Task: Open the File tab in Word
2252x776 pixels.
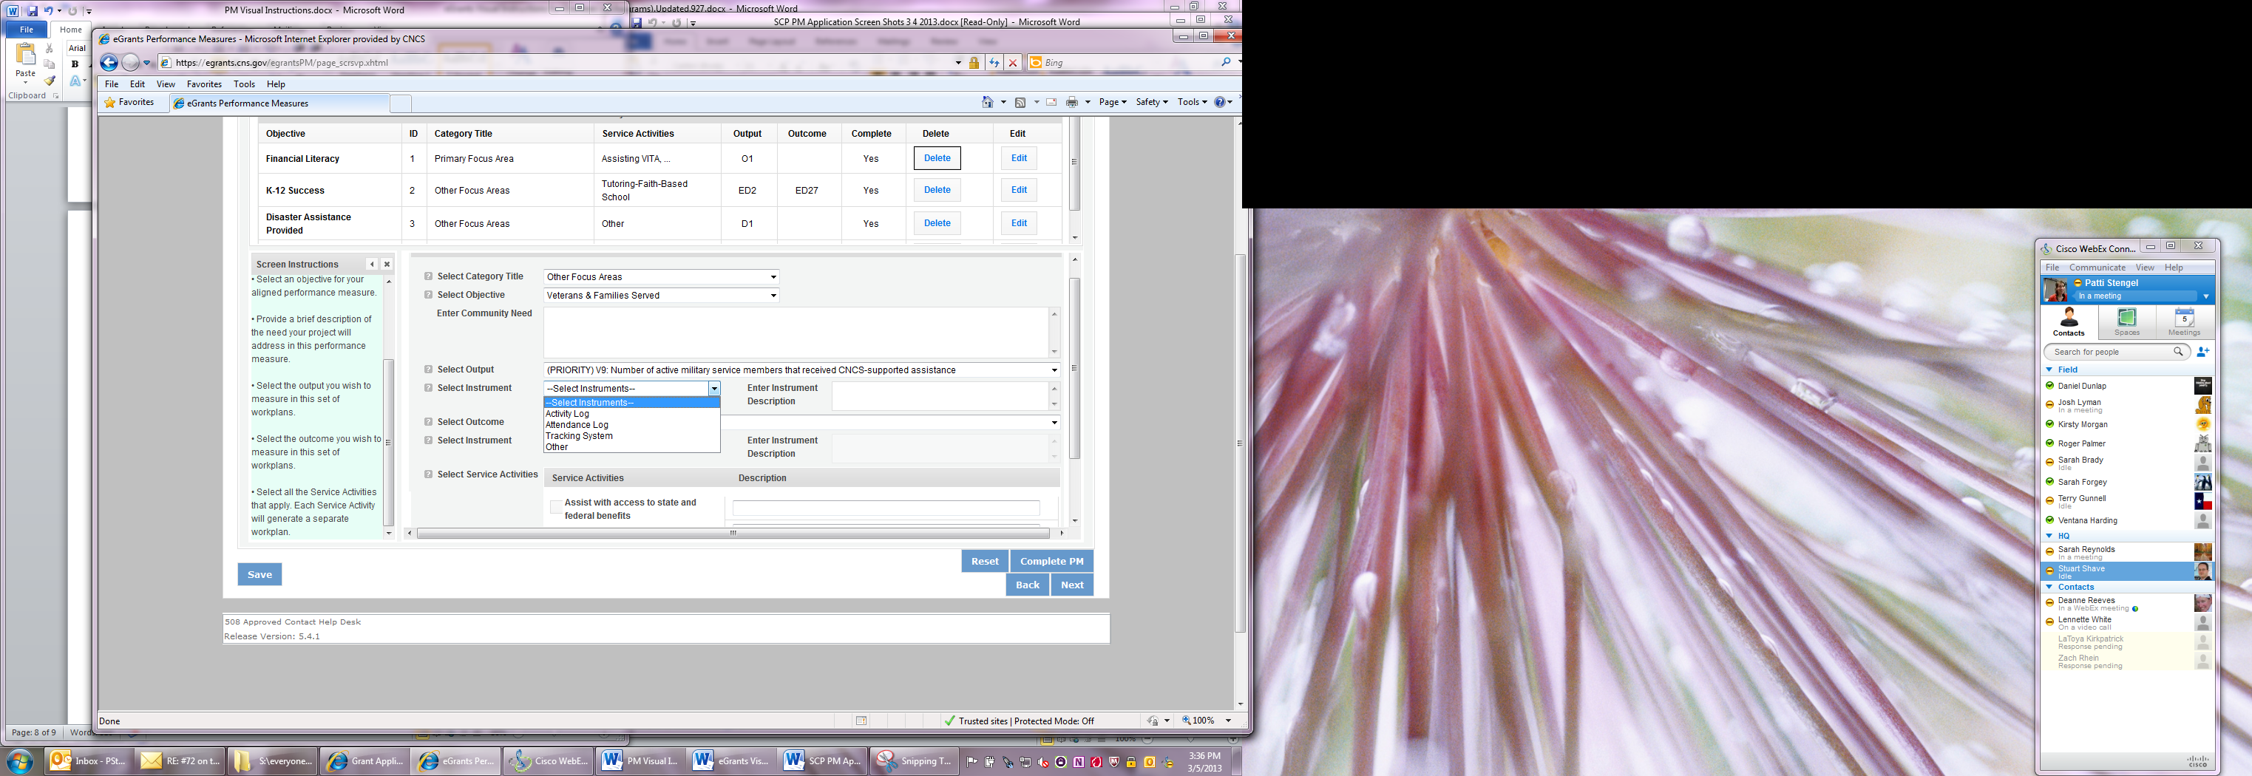Action: click(26, 30)
